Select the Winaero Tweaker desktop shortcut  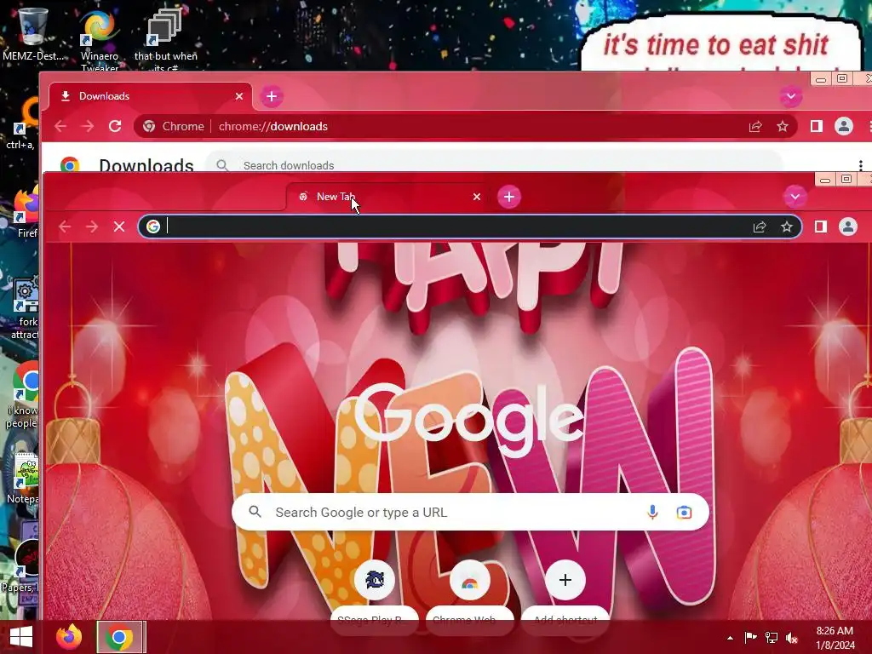click(x=100, y=39)
